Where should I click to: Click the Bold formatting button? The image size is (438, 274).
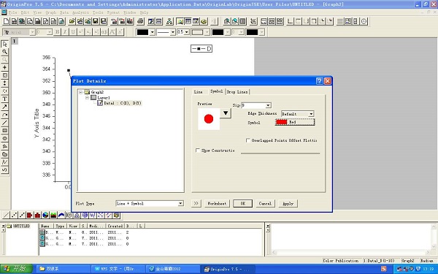57,32
